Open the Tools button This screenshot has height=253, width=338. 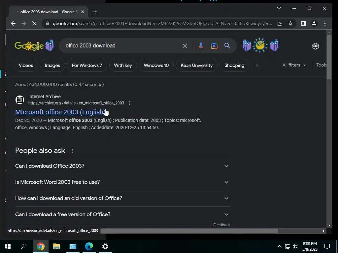coord(321,65)
